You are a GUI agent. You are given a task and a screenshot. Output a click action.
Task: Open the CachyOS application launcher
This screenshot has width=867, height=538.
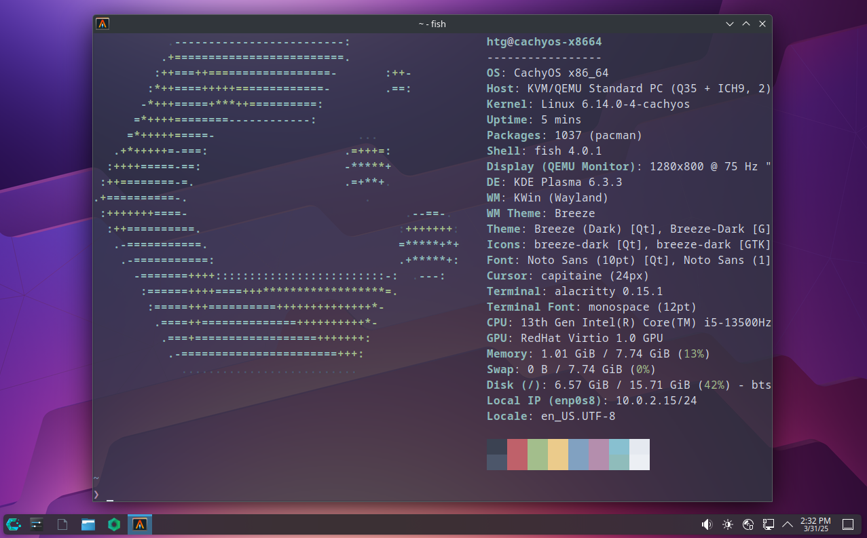(x=14, y=524)
